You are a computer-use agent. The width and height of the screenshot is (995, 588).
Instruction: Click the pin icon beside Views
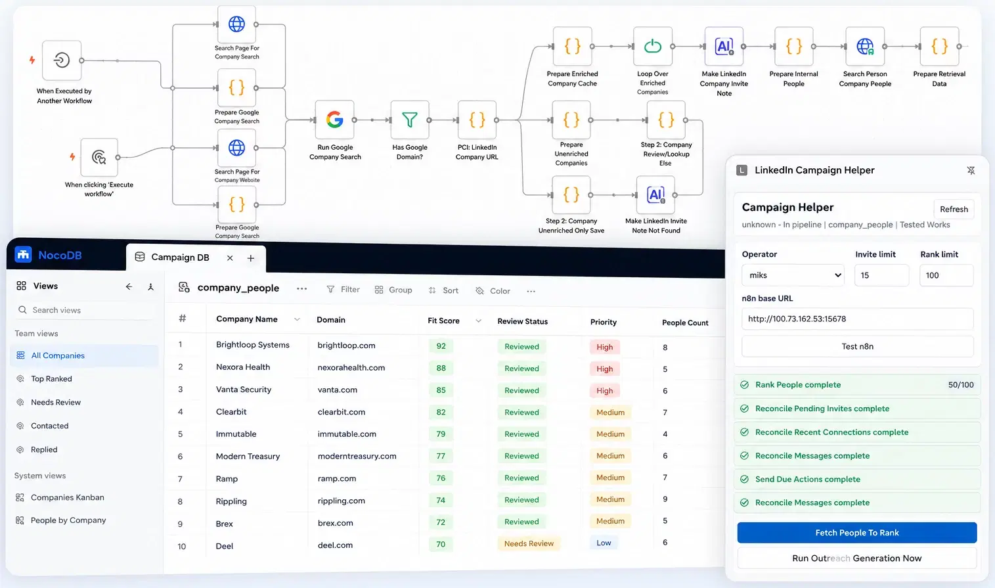tap(150, 286)
